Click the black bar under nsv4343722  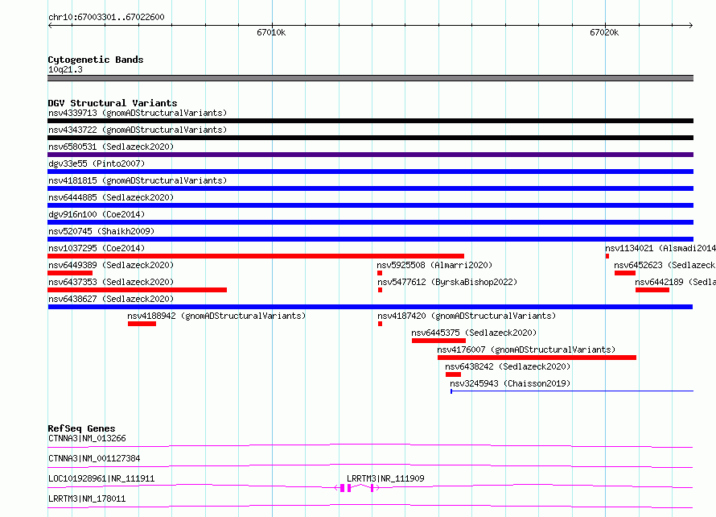370,138
